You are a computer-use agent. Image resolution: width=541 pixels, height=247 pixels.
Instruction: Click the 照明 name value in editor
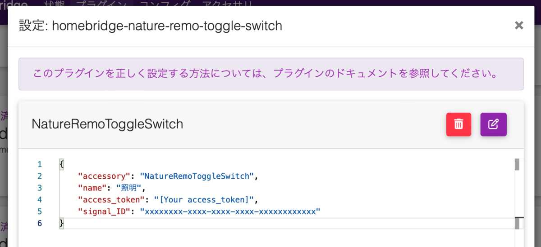[x=128, y=188]
